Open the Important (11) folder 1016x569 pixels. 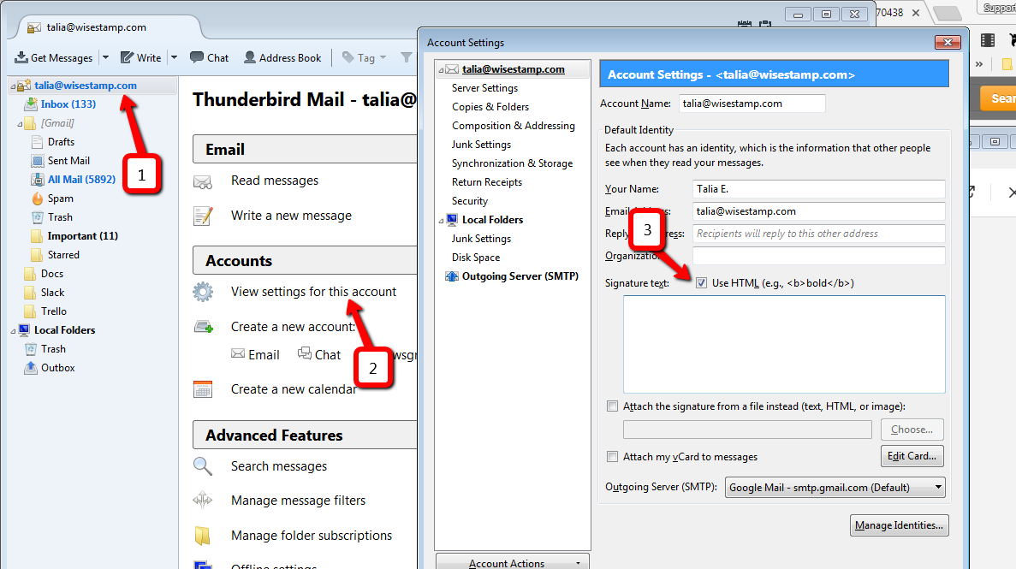pyautogui.click(x=82, y=236)
